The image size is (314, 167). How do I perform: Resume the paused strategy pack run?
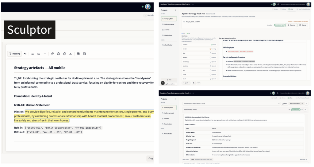[292, 25]
